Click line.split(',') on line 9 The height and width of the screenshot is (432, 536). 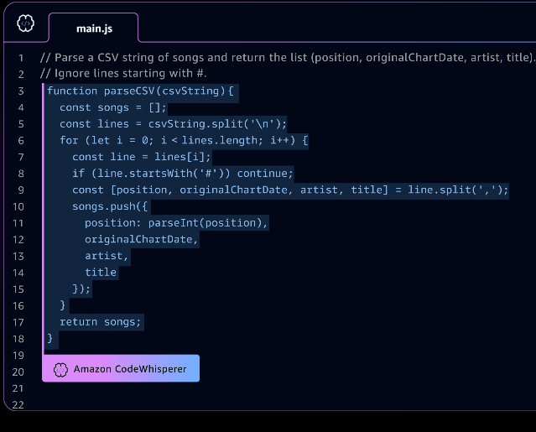(x=458, y=190)
